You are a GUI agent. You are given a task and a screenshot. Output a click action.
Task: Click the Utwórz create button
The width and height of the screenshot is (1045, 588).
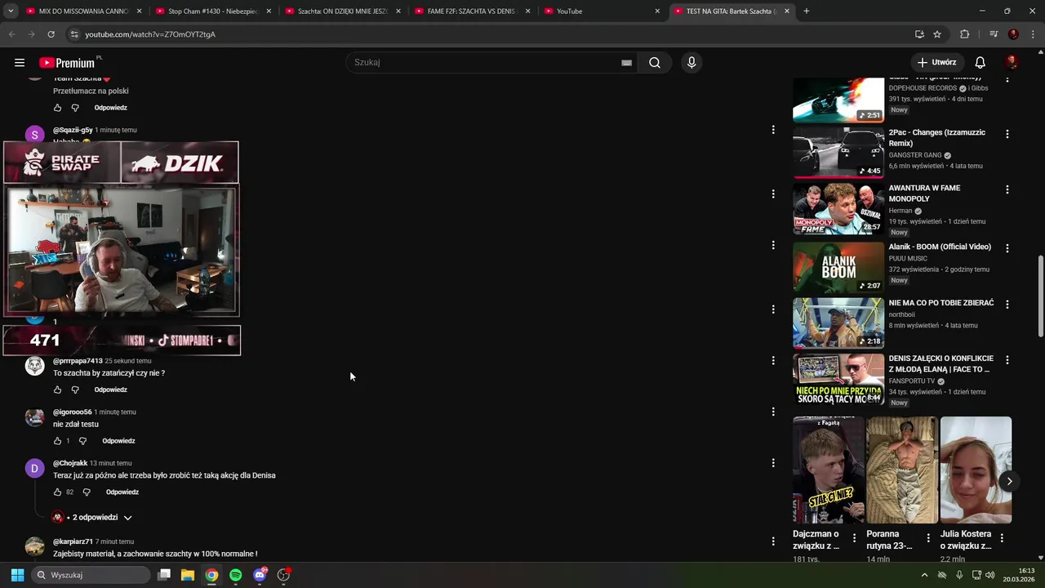tap(936, 62)
